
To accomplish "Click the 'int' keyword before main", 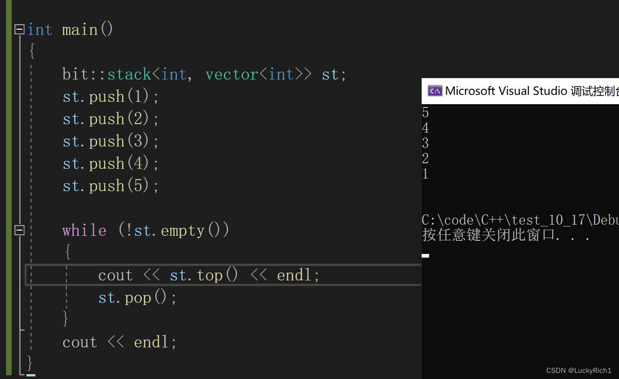I will (40, 30).
